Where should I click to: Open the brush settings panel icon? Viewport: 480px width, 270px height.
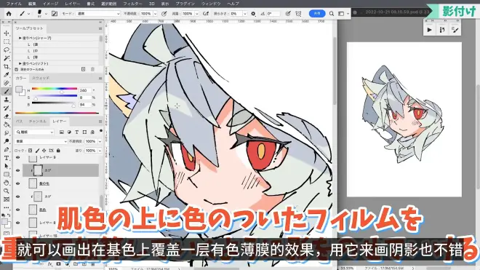(55, 14)
